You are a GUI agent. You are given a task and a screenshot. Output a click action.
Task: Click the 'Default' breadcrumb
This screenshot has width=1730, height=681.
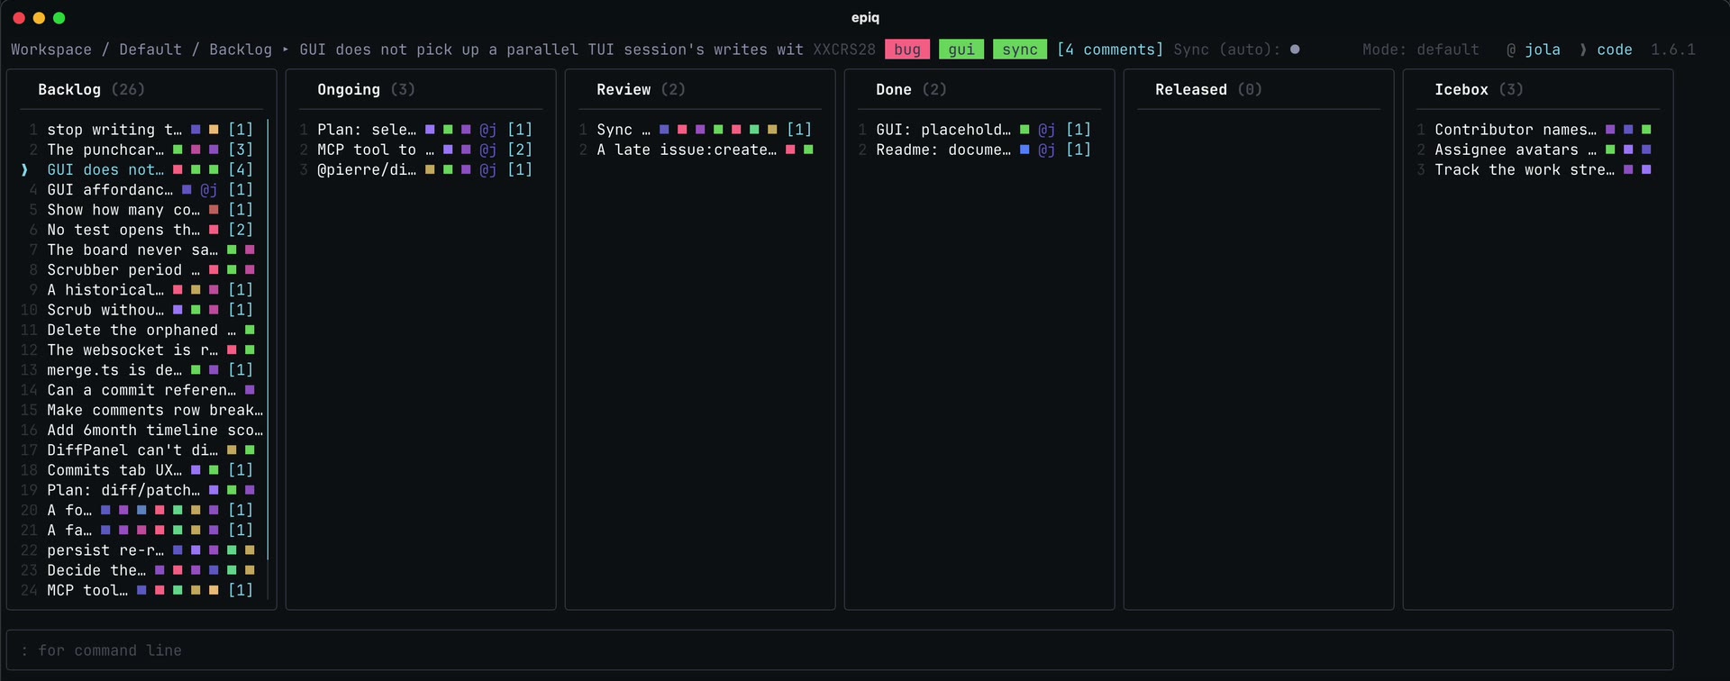(x=150, y=50)
